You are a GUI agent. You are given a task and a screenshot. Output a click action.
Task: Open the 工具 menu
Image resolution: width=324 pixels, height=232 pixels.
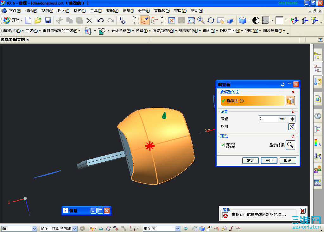click(x=96, y=11)
